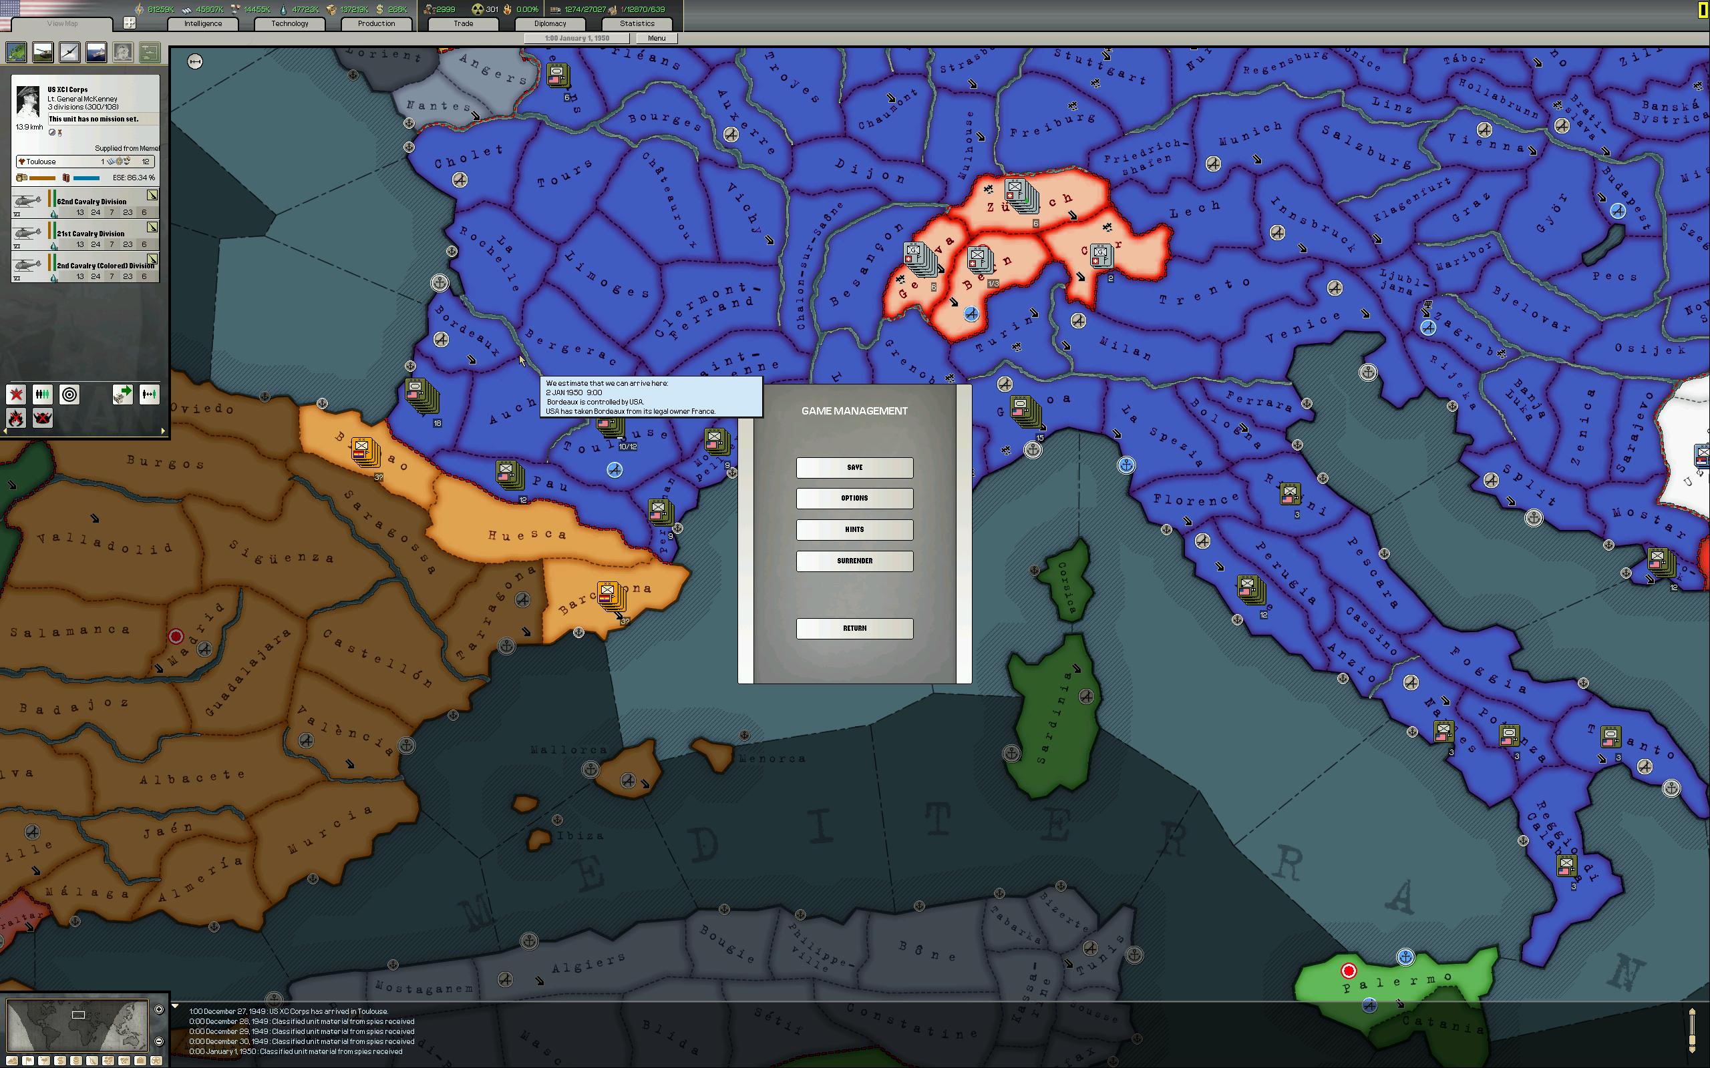Open brigade options for 21st Cavalry Division
The width and height of the screenshot is (1710, 1068).
click(152, 227)
